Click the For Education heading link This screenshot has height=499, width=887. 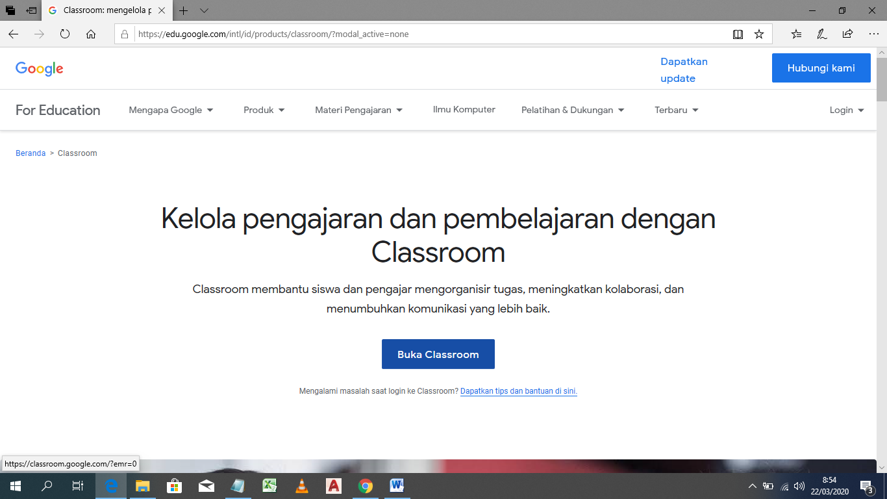tap(58, 110)
